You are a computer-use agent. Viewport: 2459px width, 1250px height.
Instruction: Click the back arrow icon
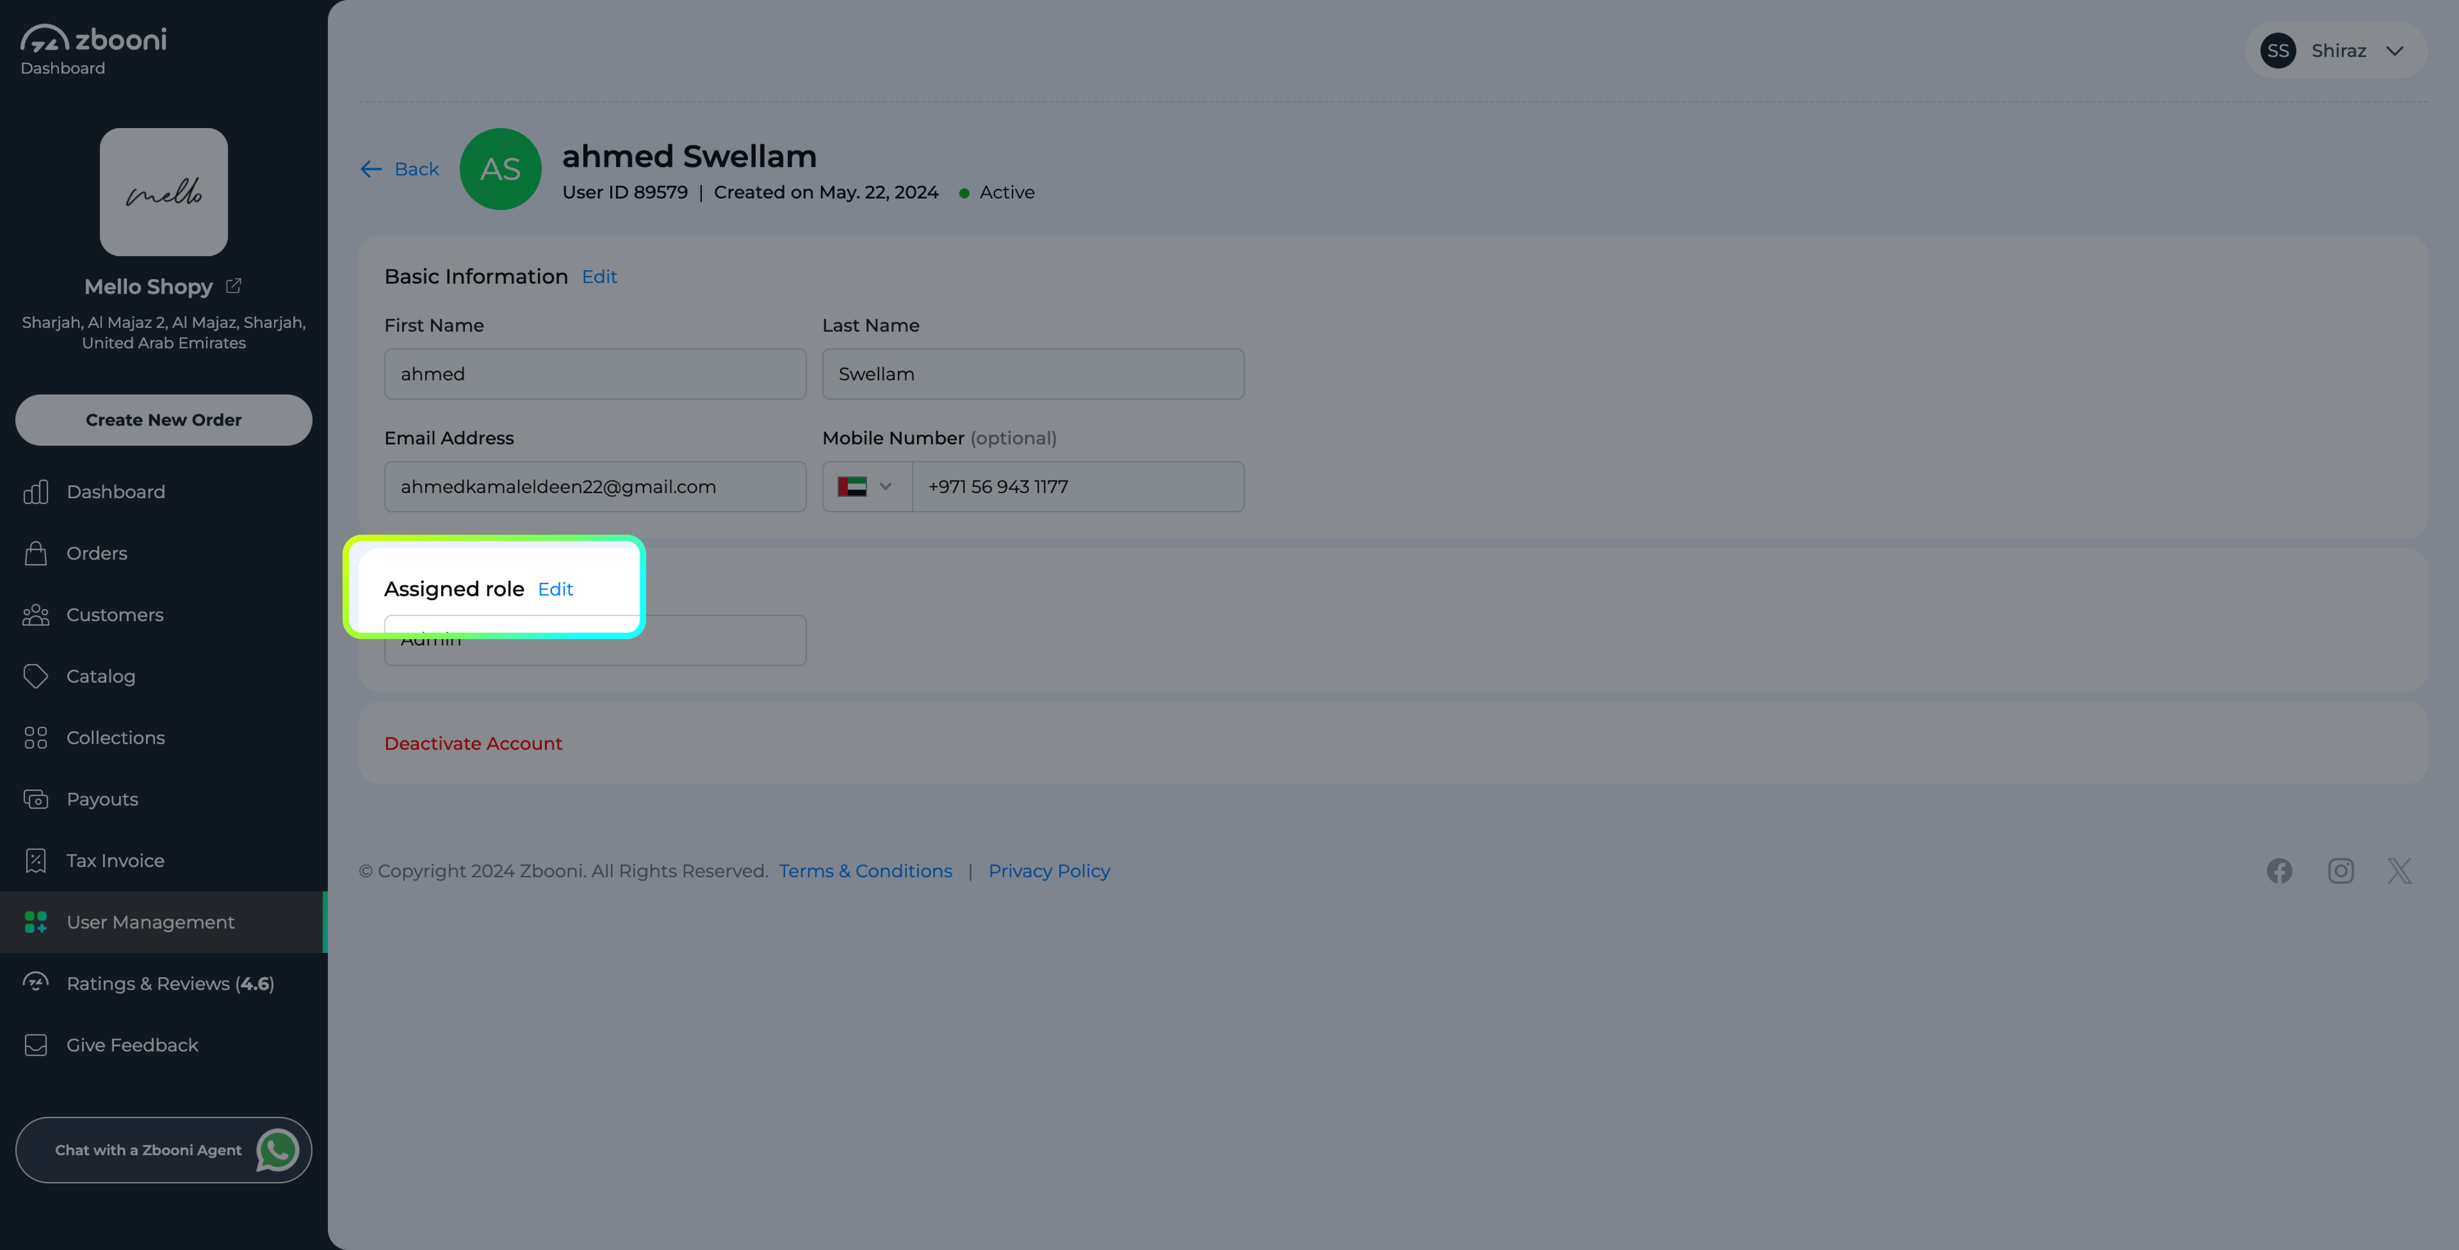(x=371, y=169)
